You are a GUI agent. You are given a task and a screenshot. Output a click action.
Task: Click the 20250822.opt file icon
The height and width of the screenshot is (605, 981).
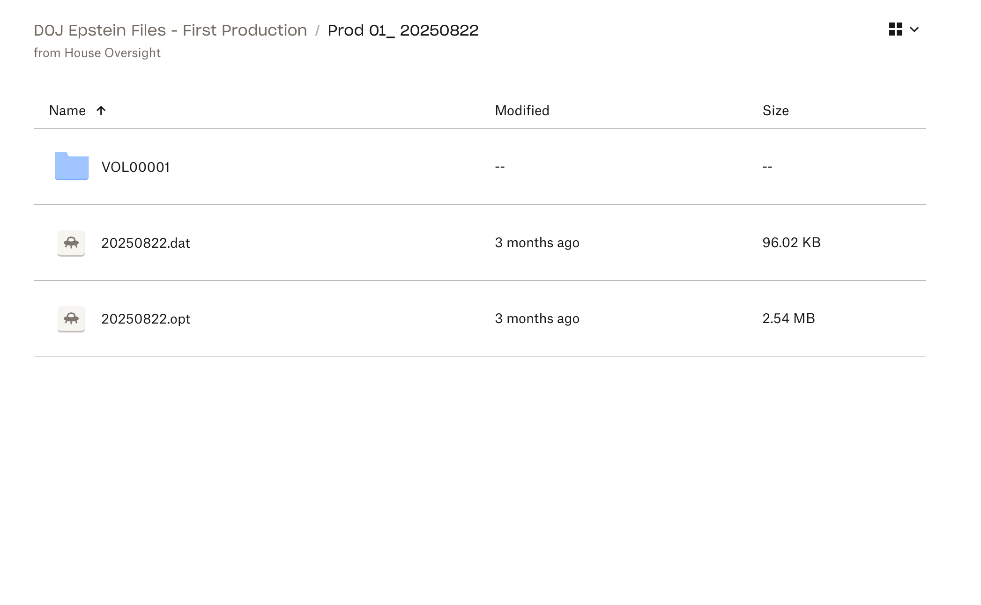tap(71, 319)
